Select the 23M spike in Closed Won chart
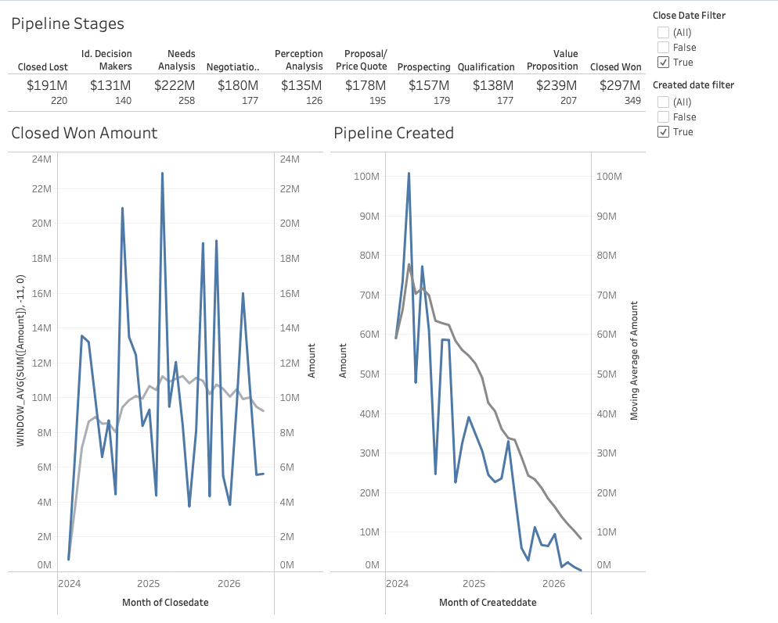Image resolution: width=778 pixels, height=623 pixels. (163, 174)
